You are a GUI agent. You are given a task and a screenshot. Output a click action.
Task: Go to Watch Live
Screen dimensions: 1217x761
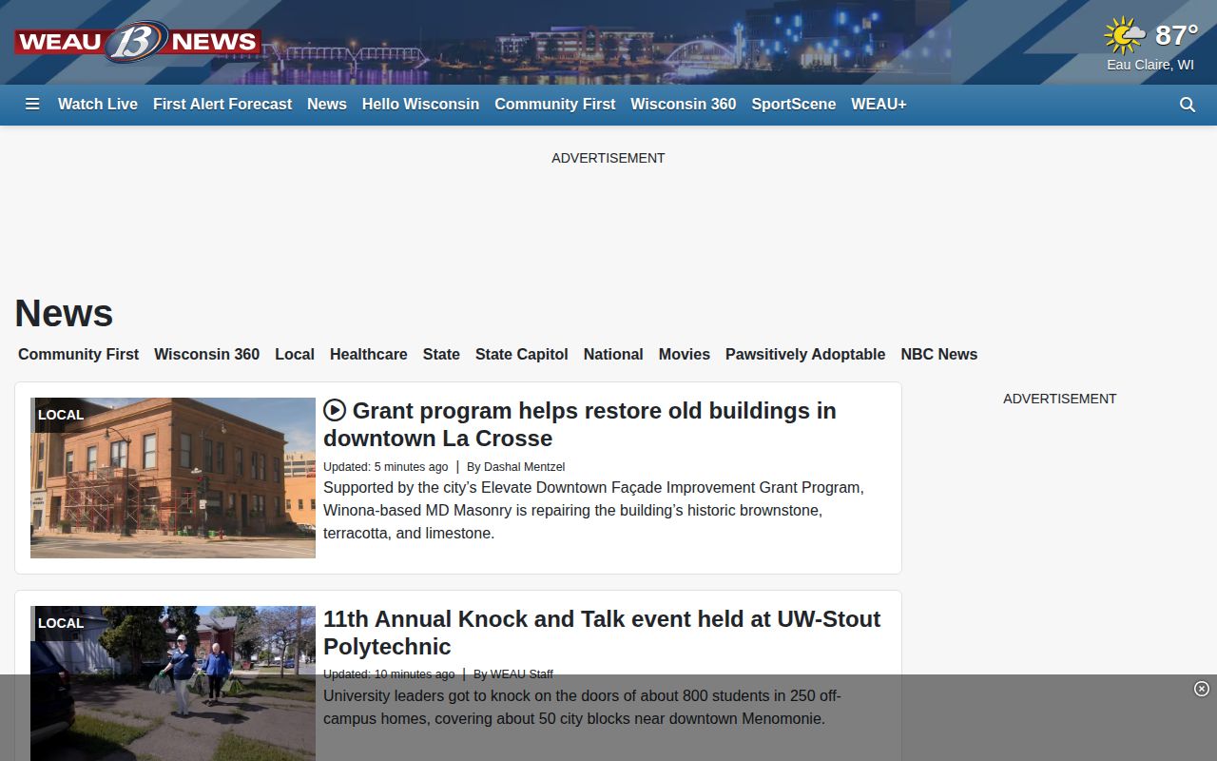[98, 105]
